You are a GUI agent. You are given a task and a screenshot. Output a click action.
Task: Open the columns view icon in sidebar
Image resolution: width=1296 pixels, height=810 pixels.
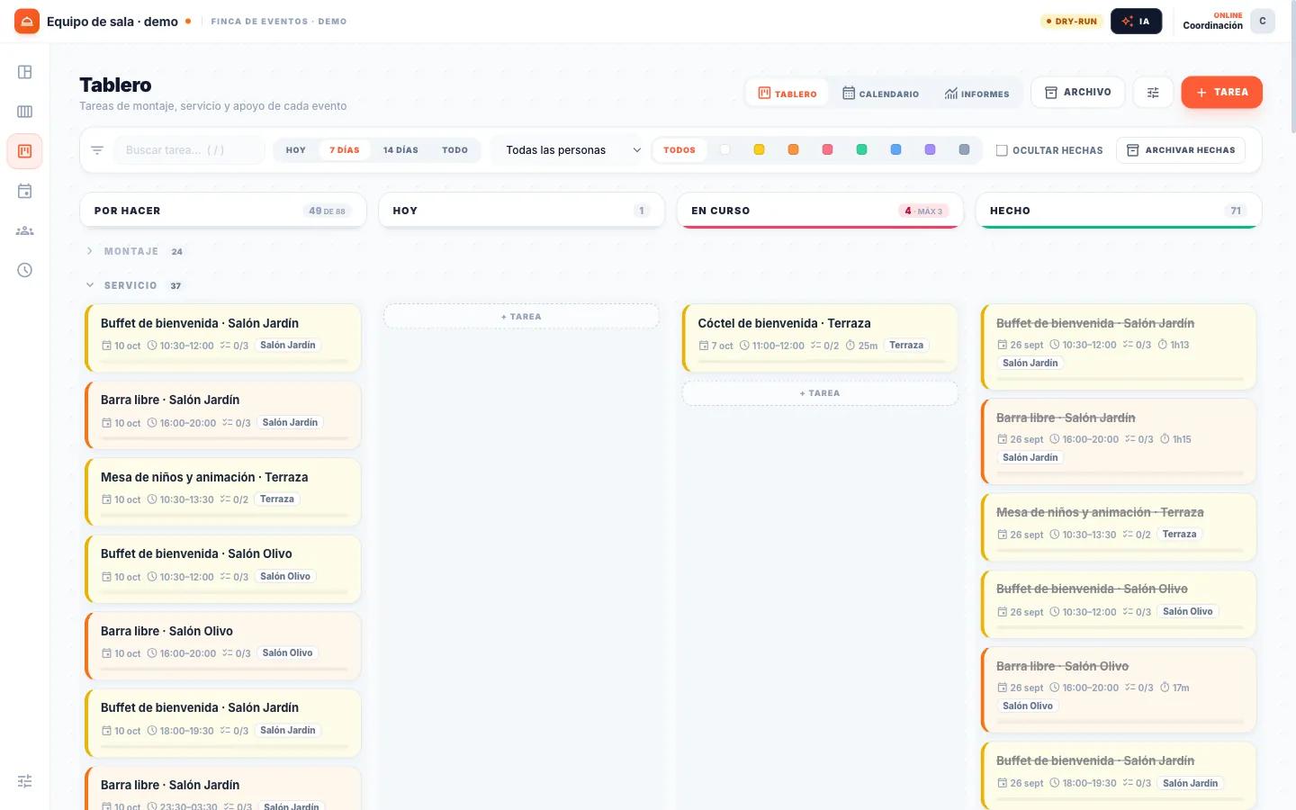(x=24, y=112)
